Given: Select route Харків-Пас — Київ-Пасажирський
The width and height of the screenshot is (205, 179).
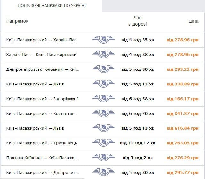Looking at the screenshot, I should pos(41,55).
